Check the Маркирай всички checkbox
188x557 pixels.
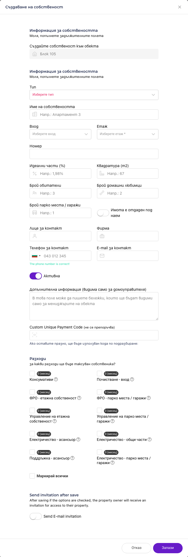(32, 476)
